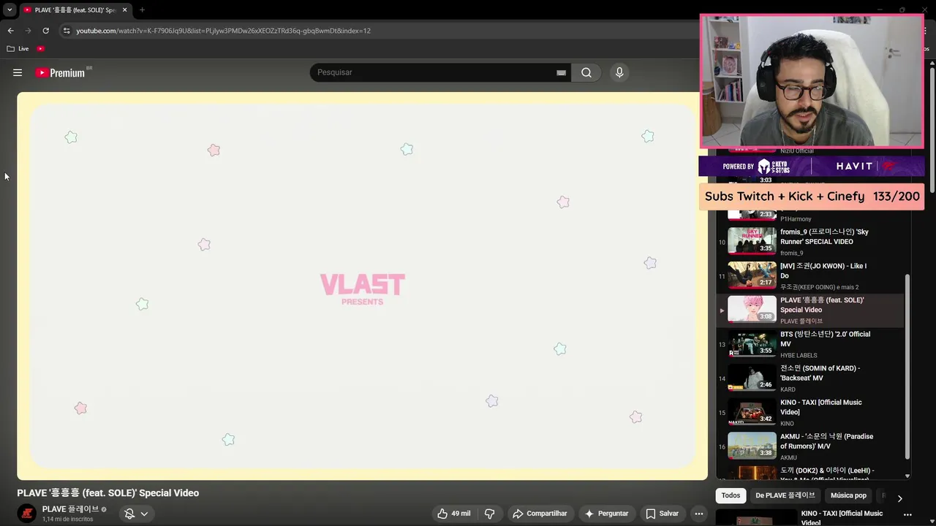
Task: Close the PLAVE YouTube browser tab
Action: click(124, 10)
